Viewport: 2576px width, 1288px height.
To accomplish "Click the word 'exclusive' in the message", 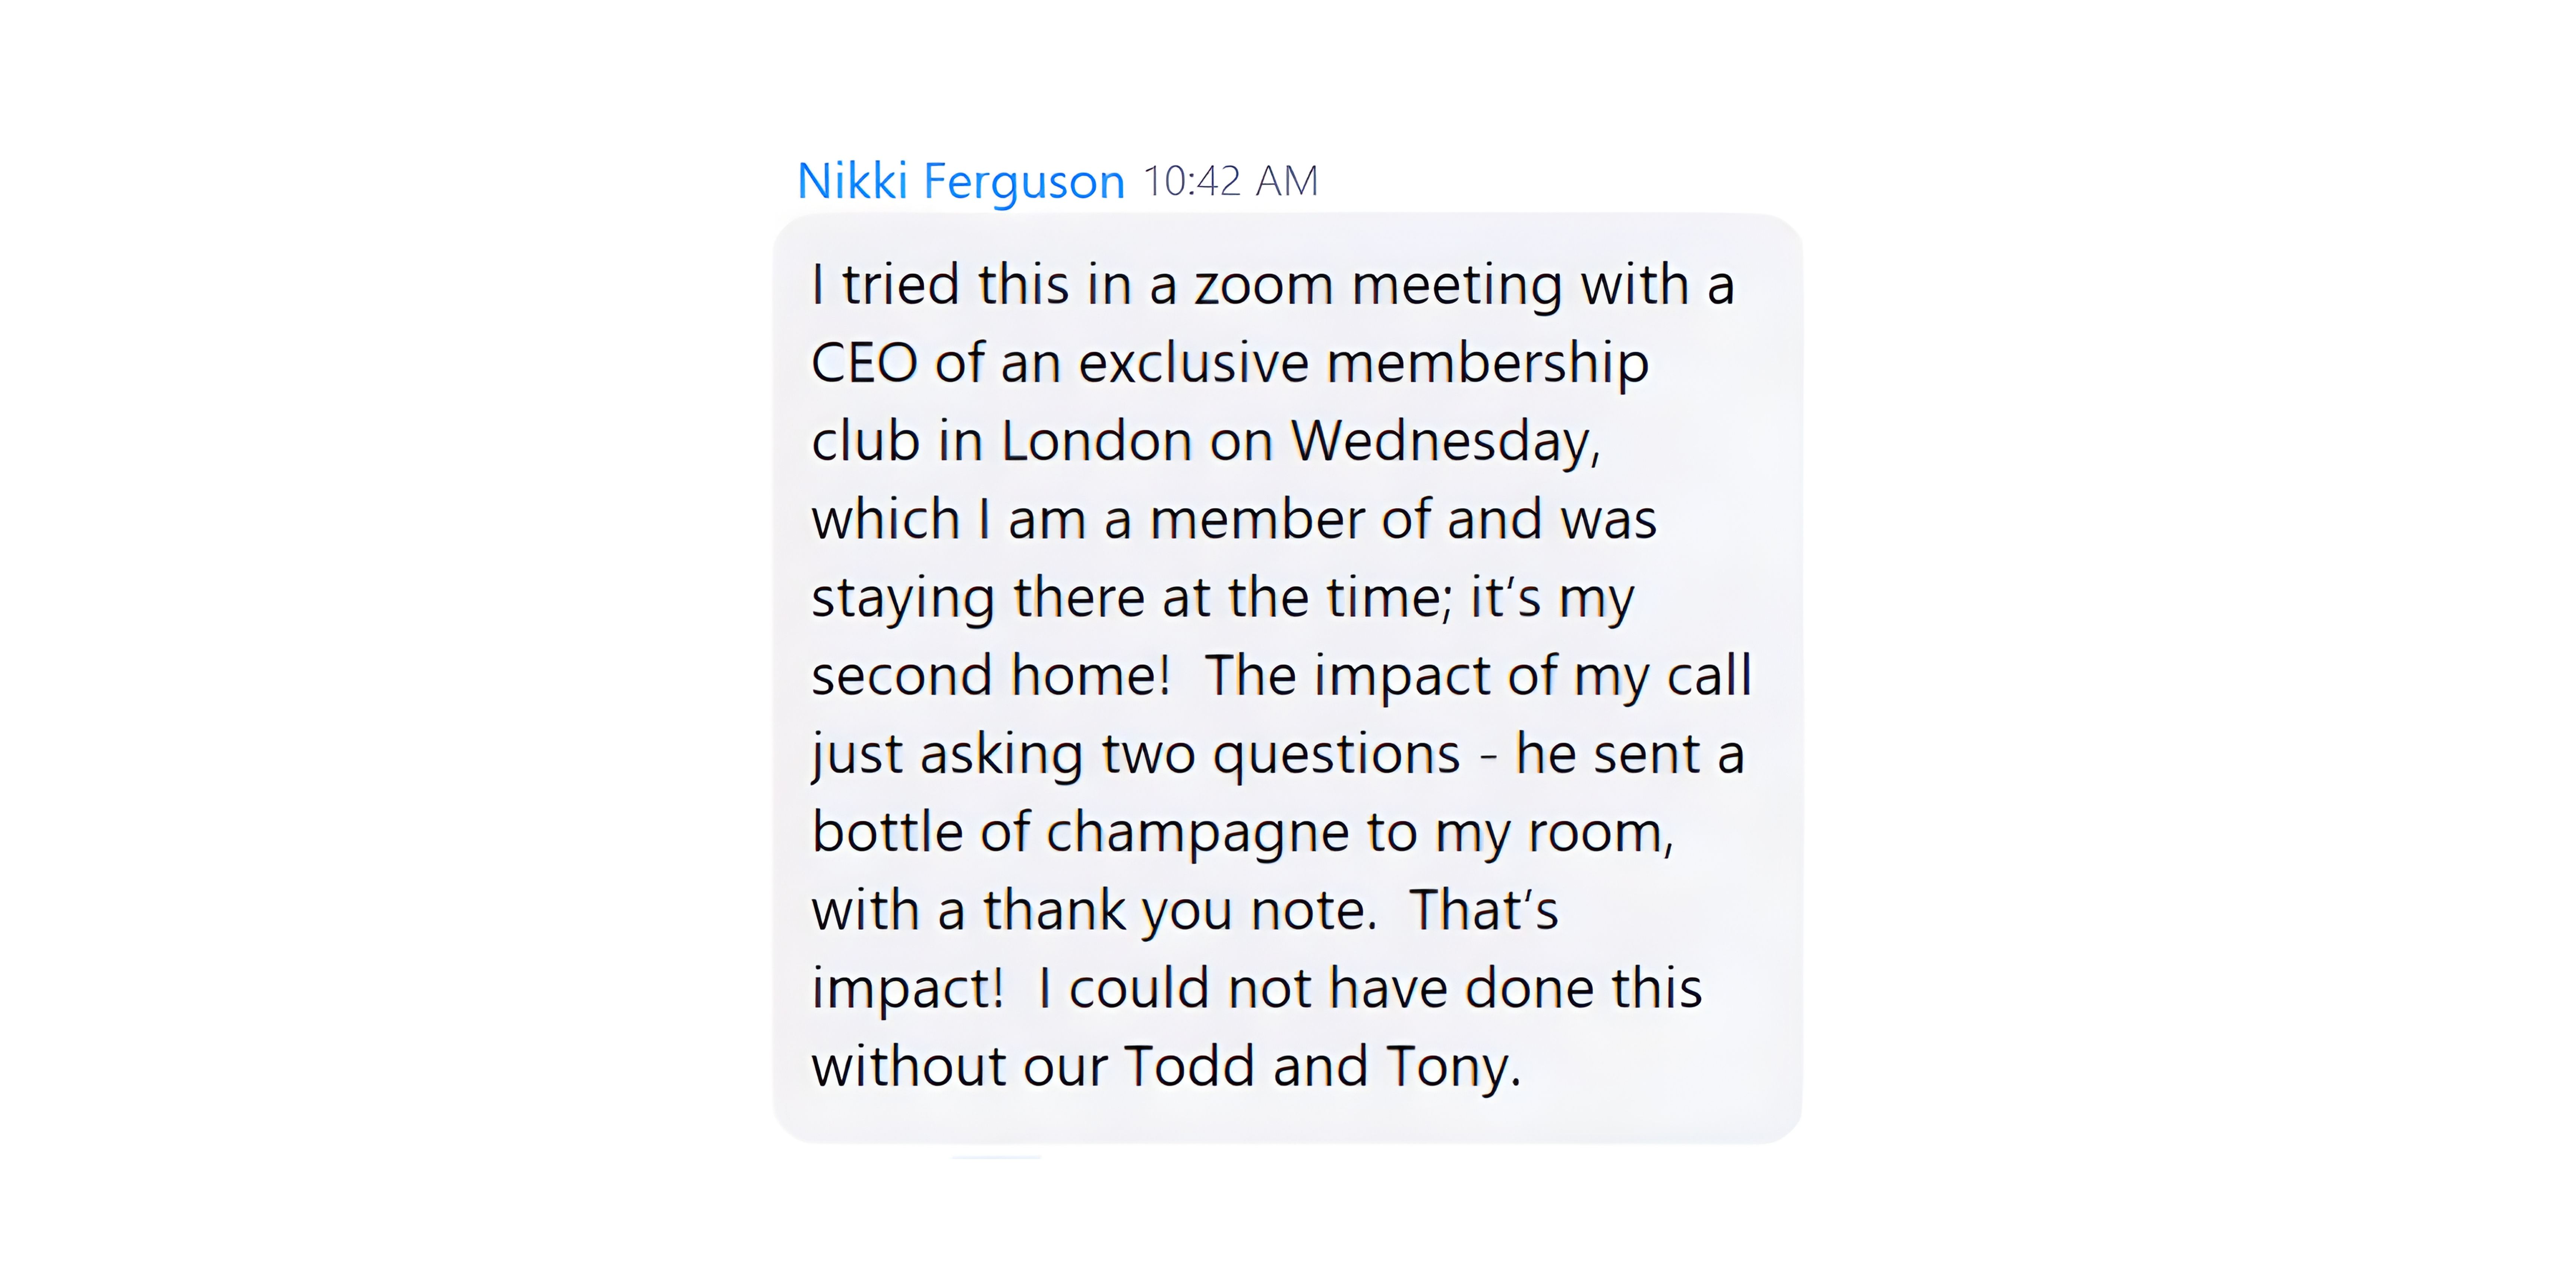I will [x=1193, y=363].
